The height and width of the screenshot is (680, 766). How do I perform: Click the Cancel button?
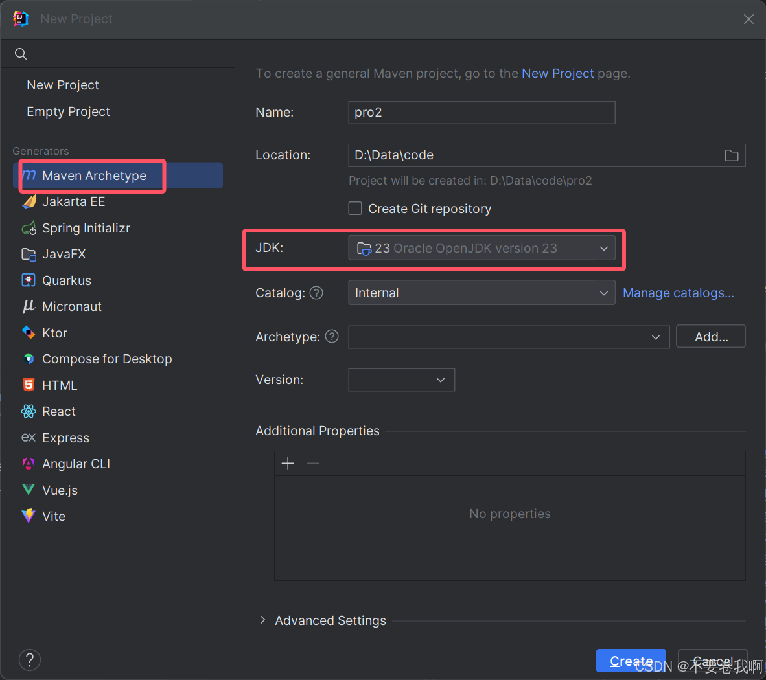click(x=712, y=661)
